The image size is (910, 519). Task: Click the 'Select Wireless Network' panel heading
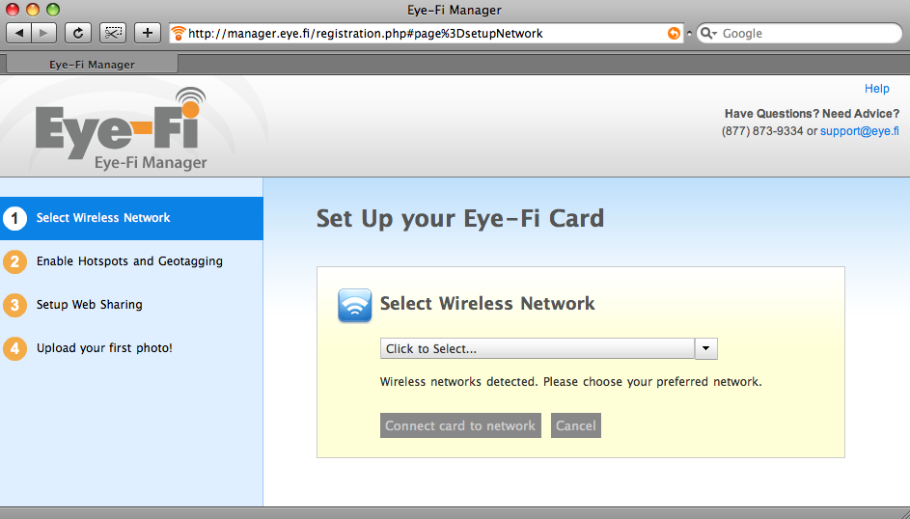(x=487, y=303)
